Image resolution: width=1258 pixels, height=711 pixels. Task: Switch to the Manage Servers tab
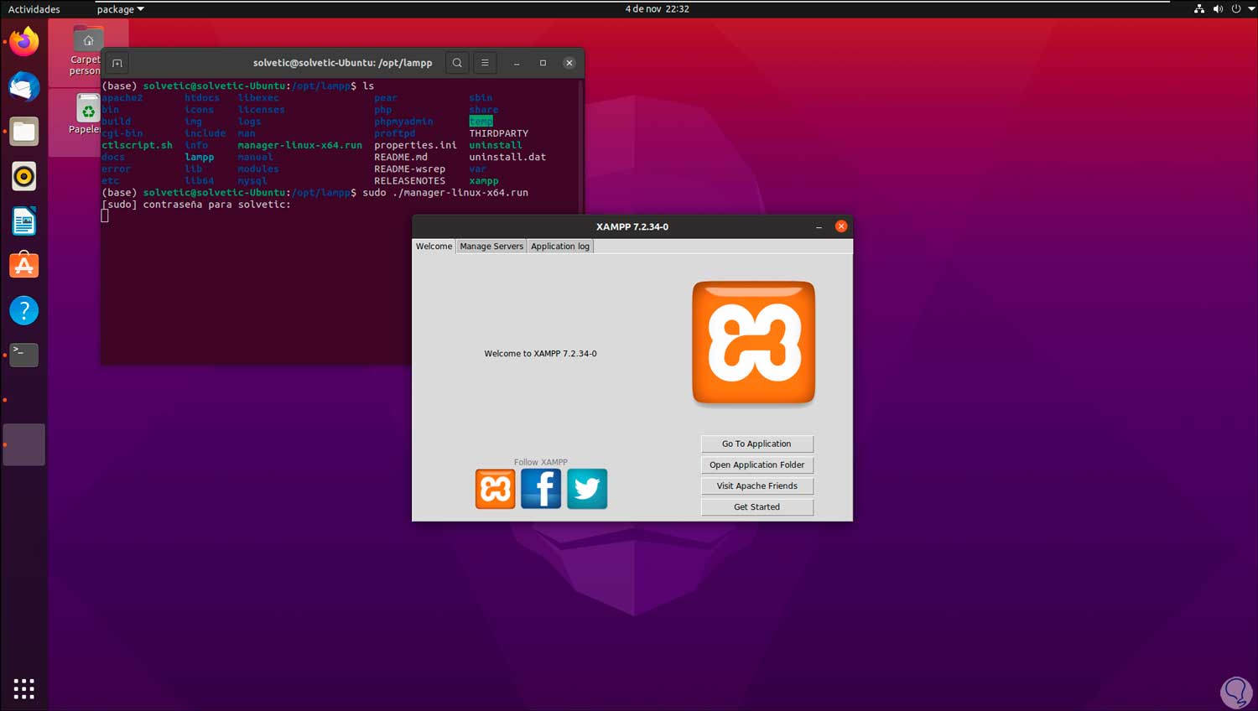tap(491, 246)
